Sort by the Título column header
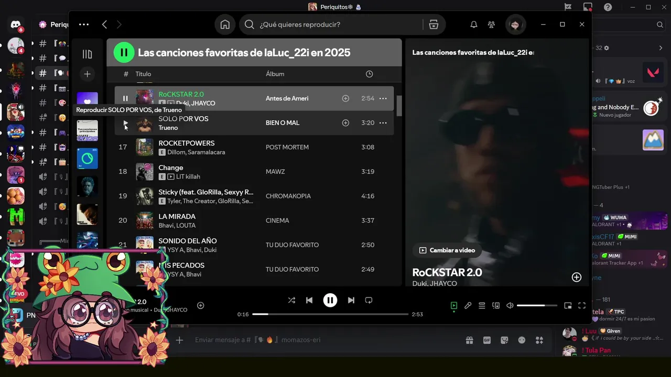The height and width of the screenshot is (377, 671). pos(143,74)
